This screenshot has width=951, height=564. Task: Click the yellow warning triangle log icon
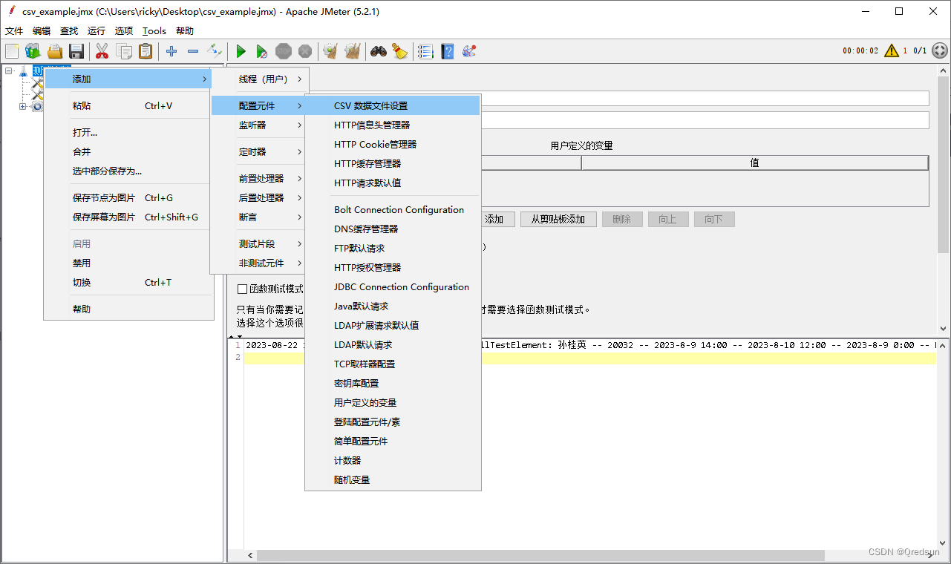click(892, 50)
